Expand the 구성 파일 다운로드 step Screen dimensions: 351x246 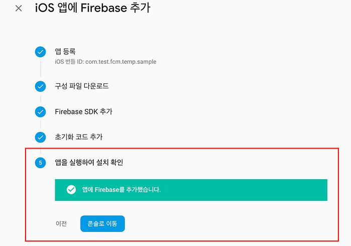[82, 86]
